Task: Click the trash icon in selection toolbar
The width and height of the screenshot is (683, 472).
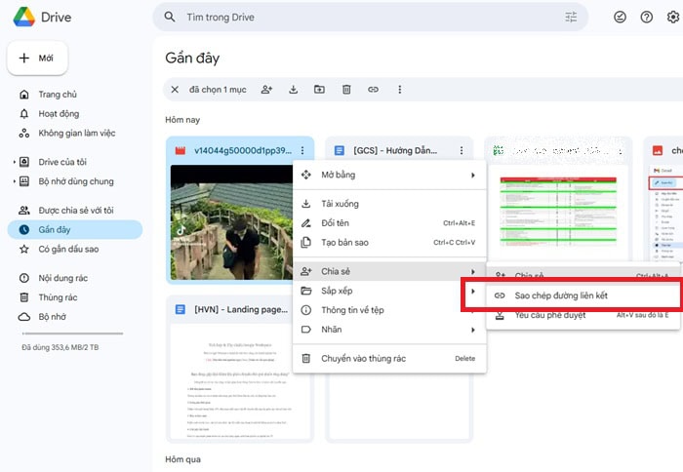Action: point(346,90)
